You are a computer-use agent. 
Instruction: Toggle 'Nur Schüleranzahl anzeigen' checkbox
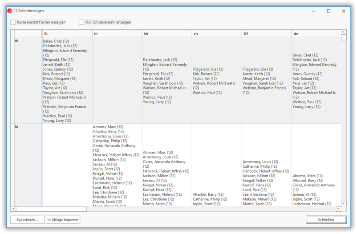(x=81, y=22)
